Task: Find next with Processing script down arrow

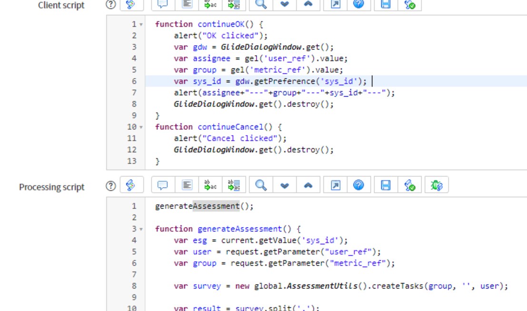Action: (285, 185)
